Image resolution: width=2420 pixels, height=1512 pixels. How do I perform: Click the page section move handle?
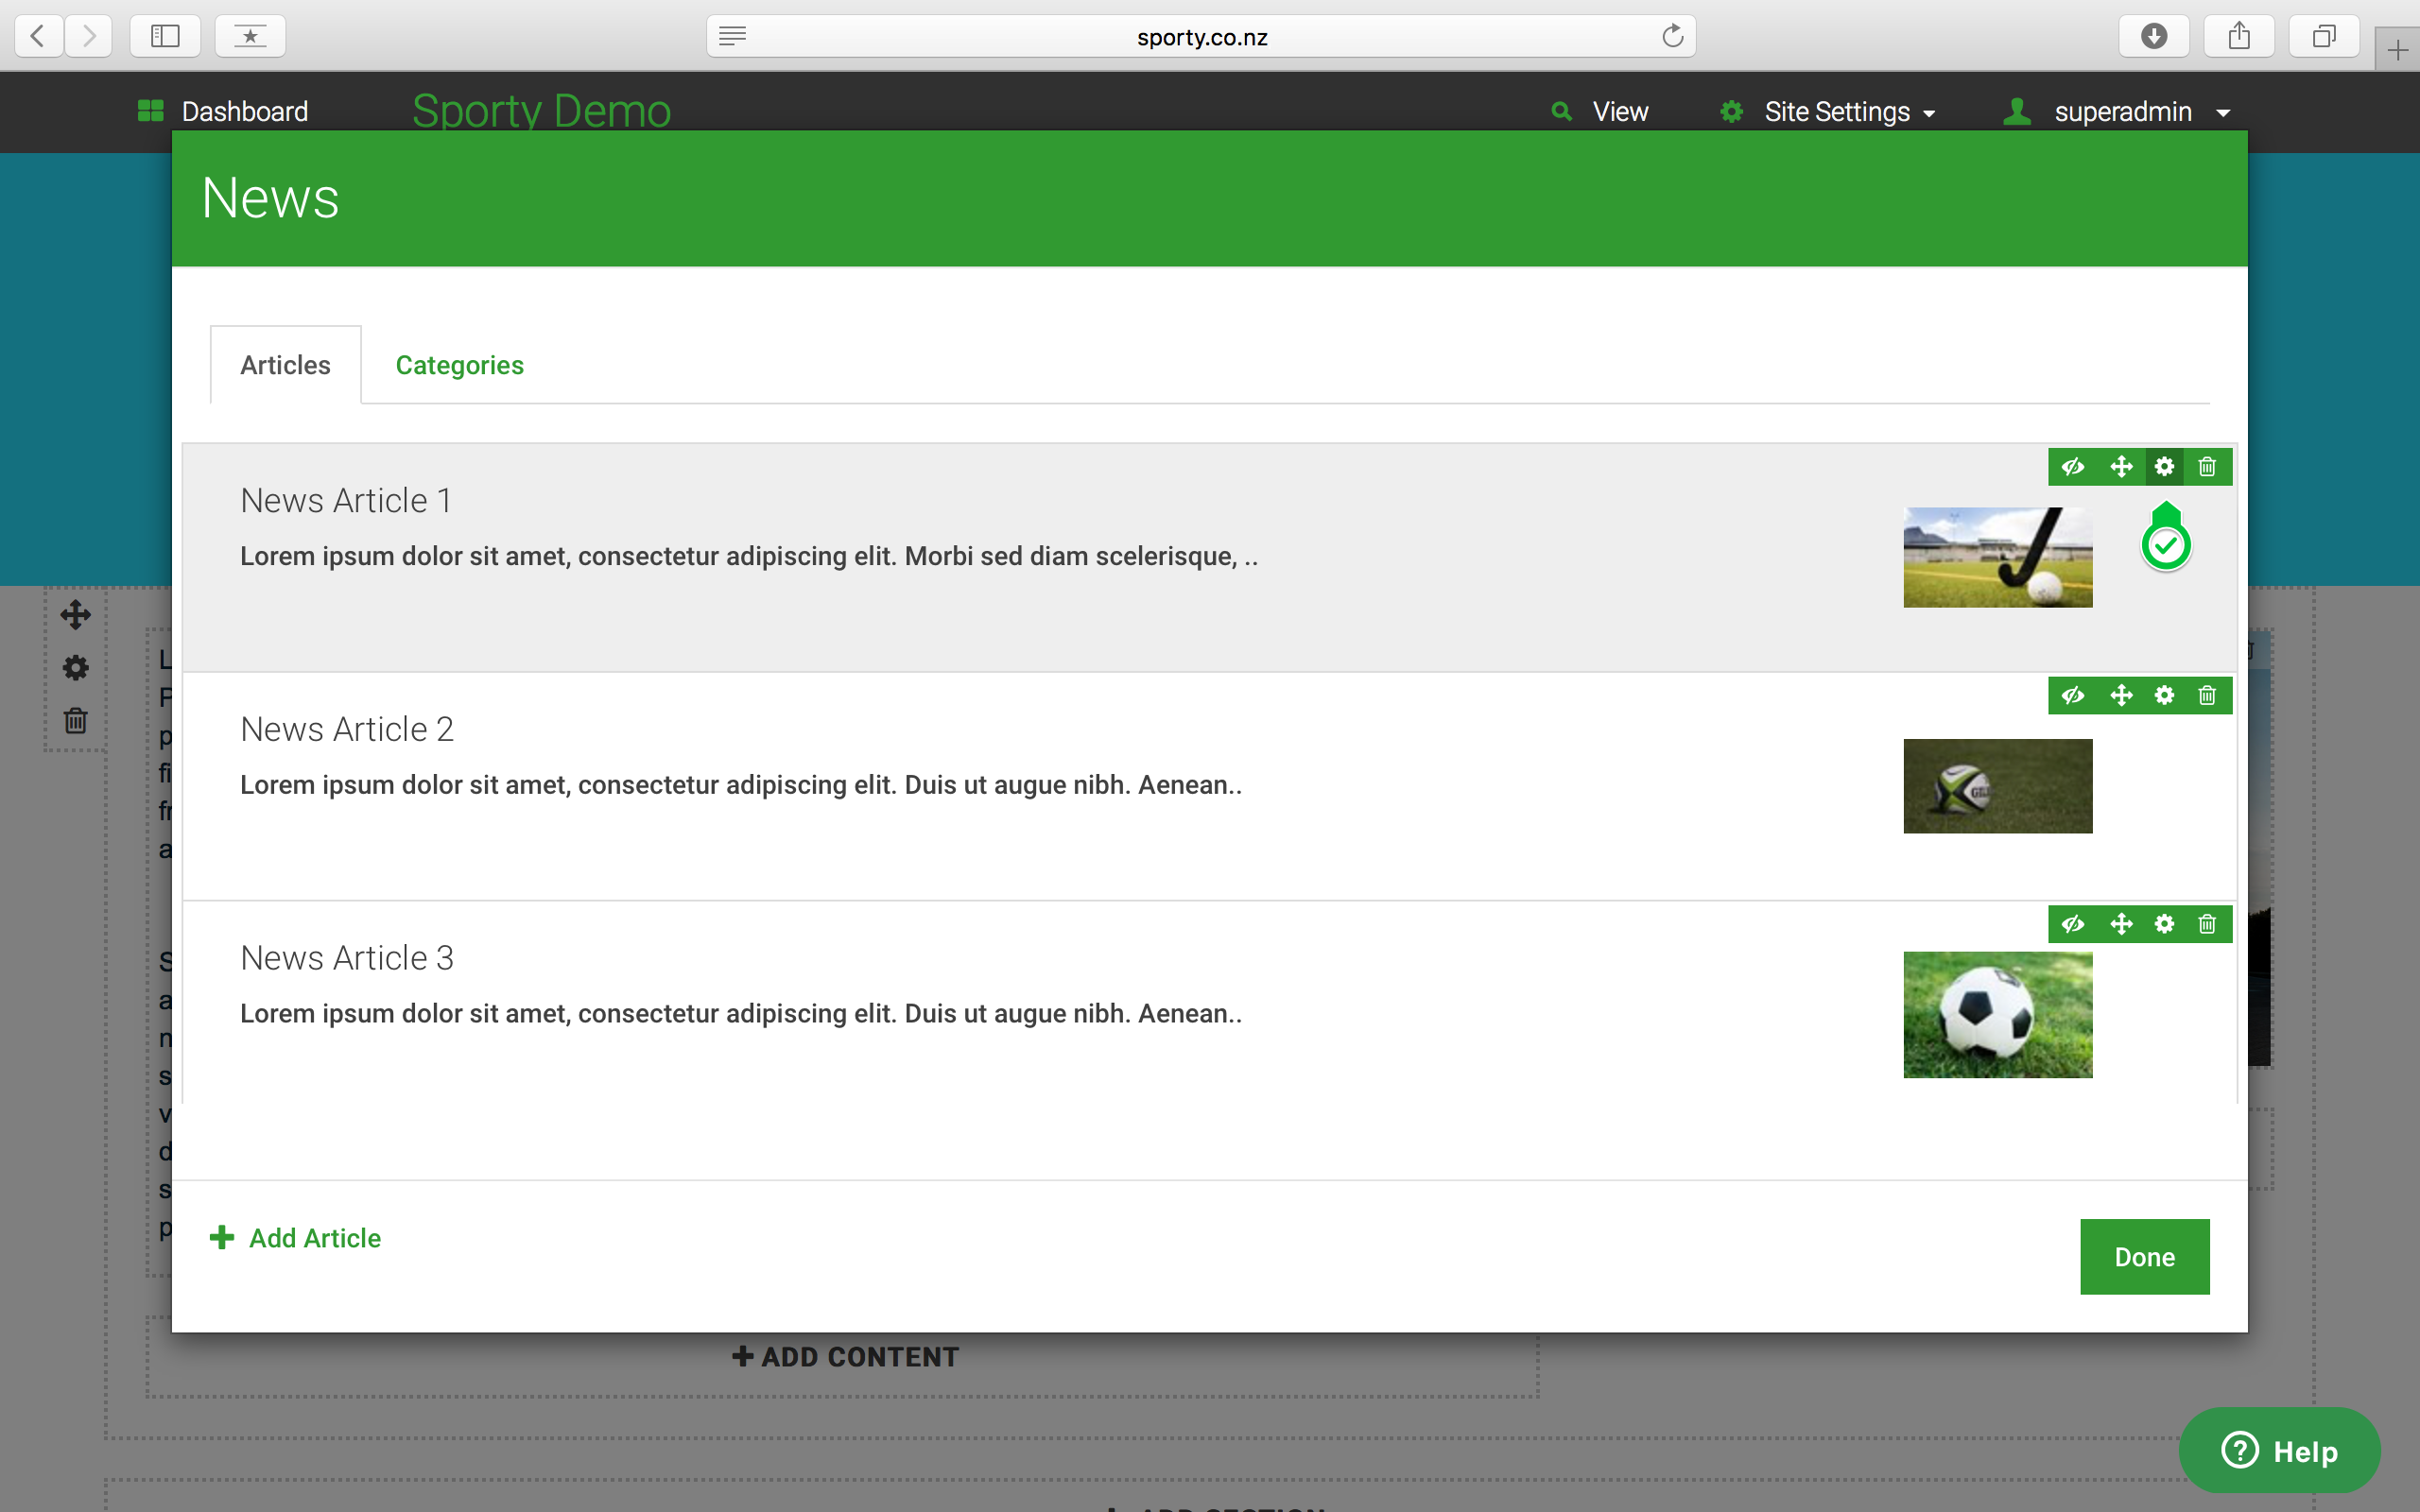point(75,614)
